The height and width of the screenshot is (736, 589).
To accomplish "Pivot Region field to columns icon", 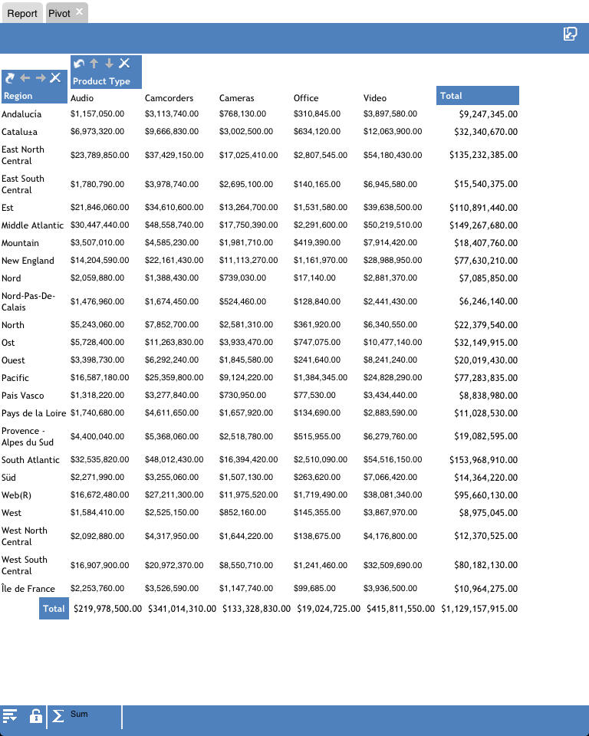I will click(x=10, y=78).
